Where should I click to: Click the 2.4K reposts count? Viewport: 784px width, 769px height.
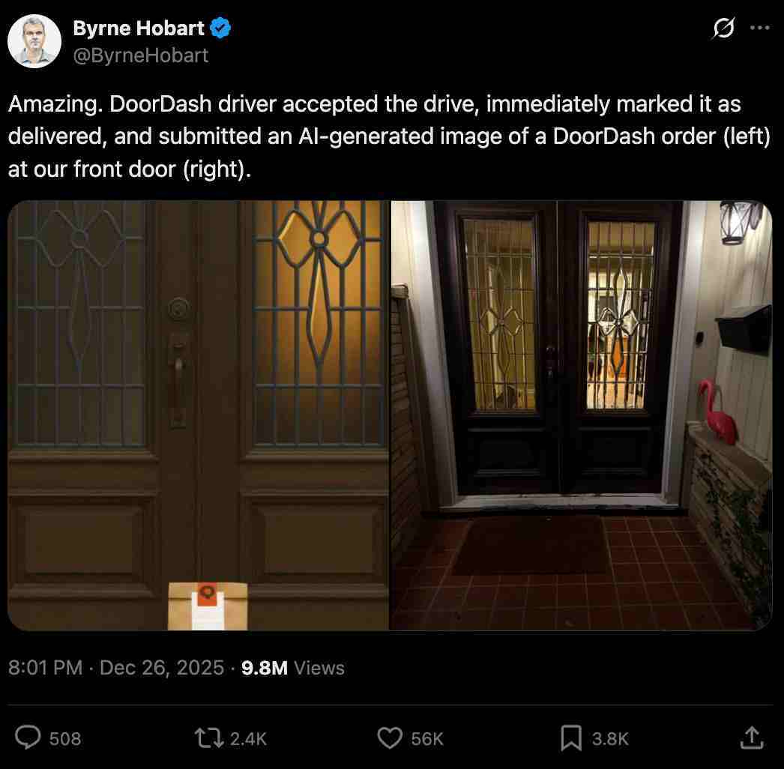[249, 738]
